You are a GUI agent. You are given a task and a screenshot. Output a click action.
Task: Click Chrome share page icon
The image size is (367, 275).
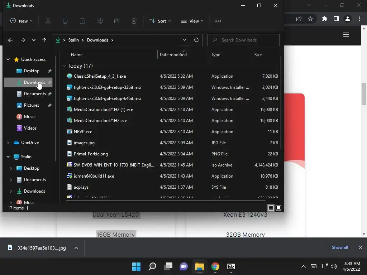(299, 19)
